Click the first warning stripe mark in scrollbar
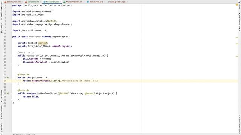Screen dimensions: 241x135 (237, 37)
